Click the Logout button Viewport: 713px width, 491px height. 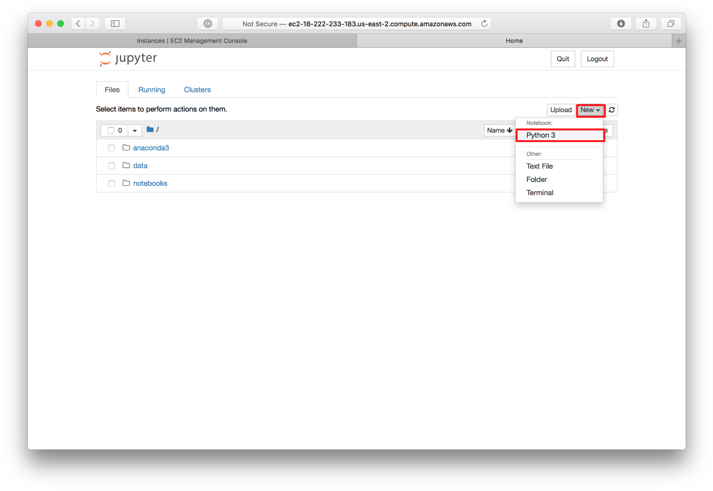tap(597, 59)
